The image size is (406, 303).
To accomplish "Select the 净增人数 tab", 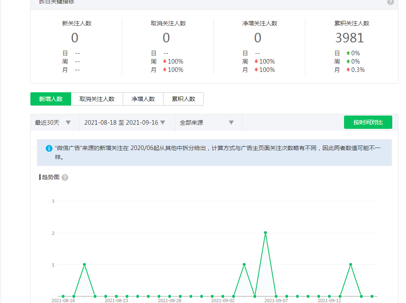I will click(x=143, y=99).
